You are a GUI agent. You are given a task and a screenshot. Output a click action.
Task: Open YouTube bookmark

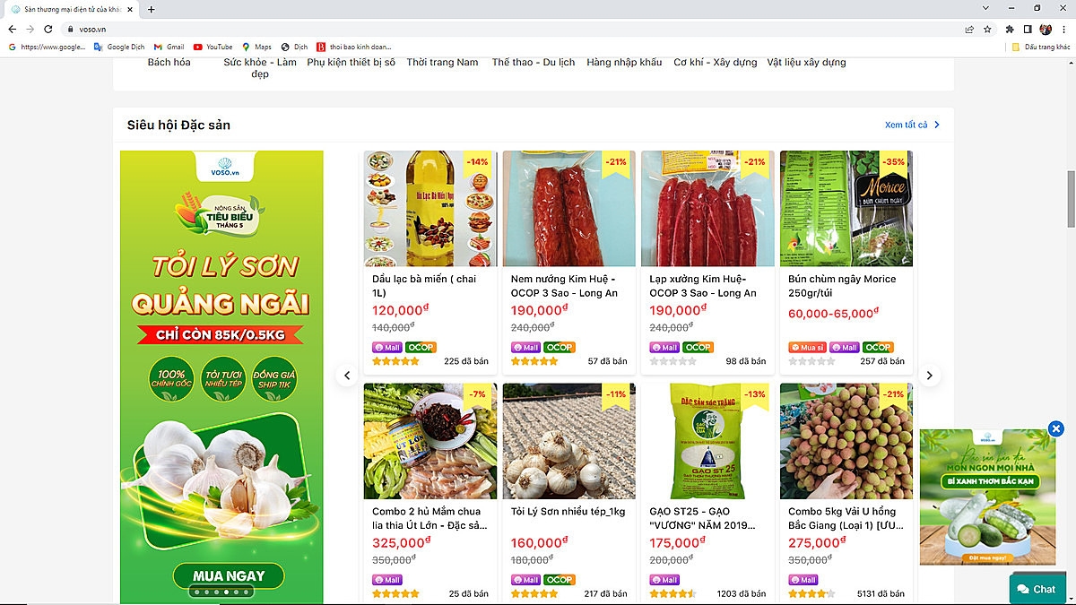point(213,47)
